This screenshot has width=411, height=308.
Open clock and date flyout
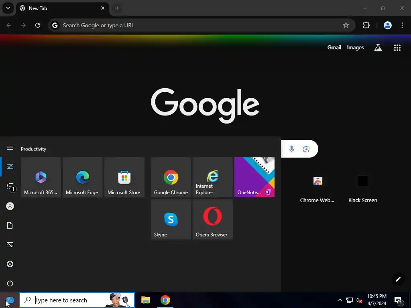point(376,300)
